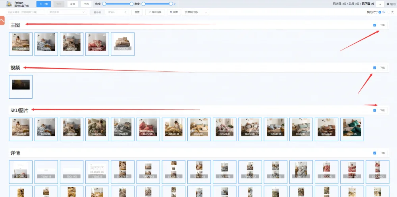The width and height of the screenshot is (397, 197).
Task: Open the 筛选页面 dropdown
Action: click(67, 12)
